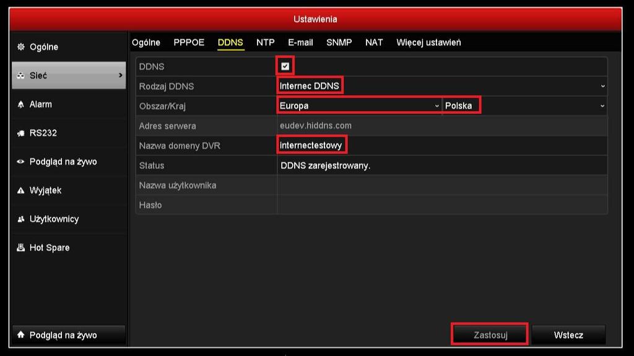Click the eye icon beside upper Podgląd na żywo
The height and width of the screenshot is (356, 634).
click(20, 162)
